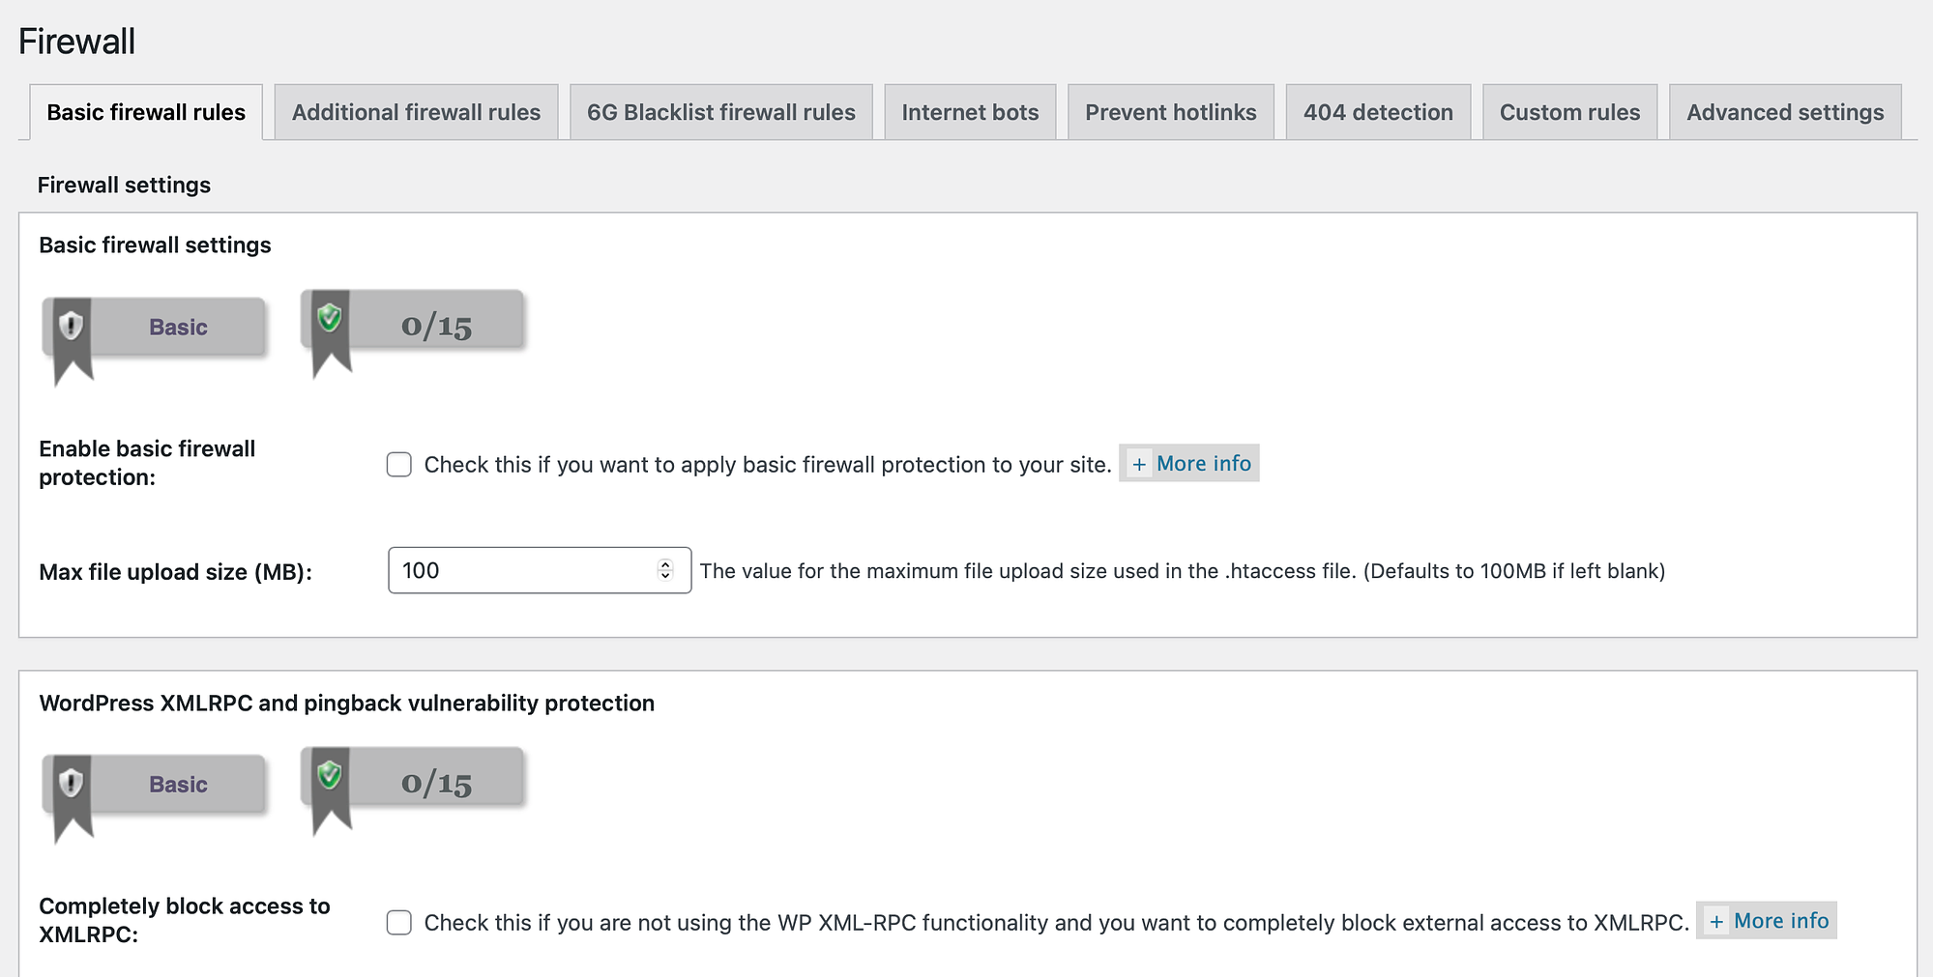Image resolution: width=1933 pixels, height=977 pixels.
Task: Select the 404 detection tab
Action: [x=1378, y=112]
